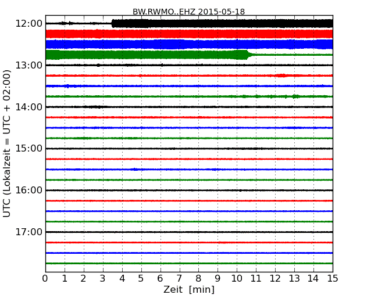The height and width of the screenshot is (302, 378).
Task: Click the 13:00 time label
Action: tap(28, 65)
